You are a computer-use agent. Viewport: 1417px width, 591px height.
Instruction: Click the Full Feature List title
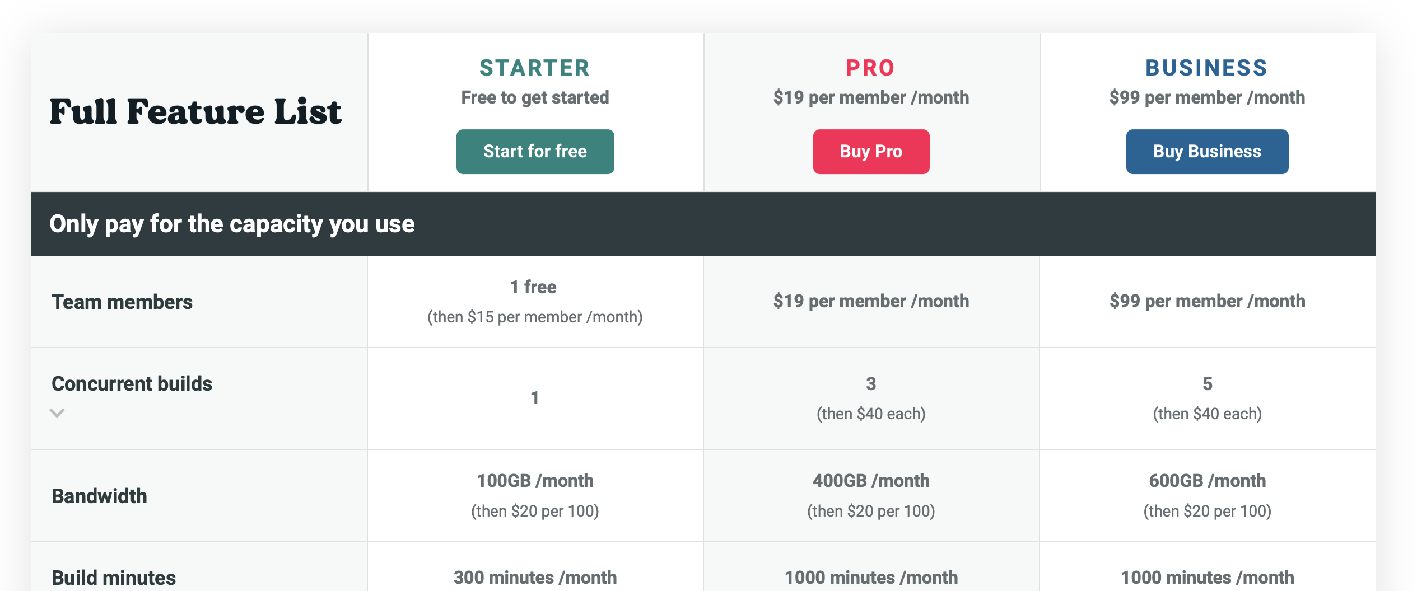coord(195,111)
